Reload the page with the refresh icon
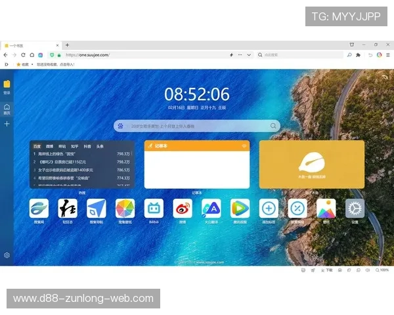The image size is (394, 315). 23,54
